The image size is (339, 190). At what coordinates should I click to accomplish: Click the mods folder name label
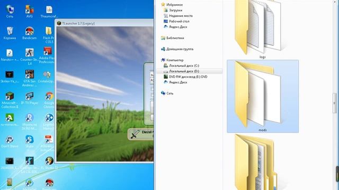tap(263, 130)
